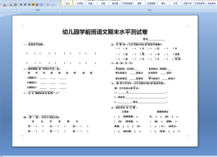
Task: Open the Paragraph (段落) dialog launcher
Action: click(58, 10)
